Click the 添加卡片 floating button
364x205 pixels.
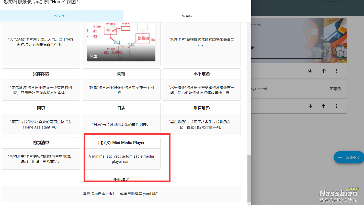[x=349, y=158]
